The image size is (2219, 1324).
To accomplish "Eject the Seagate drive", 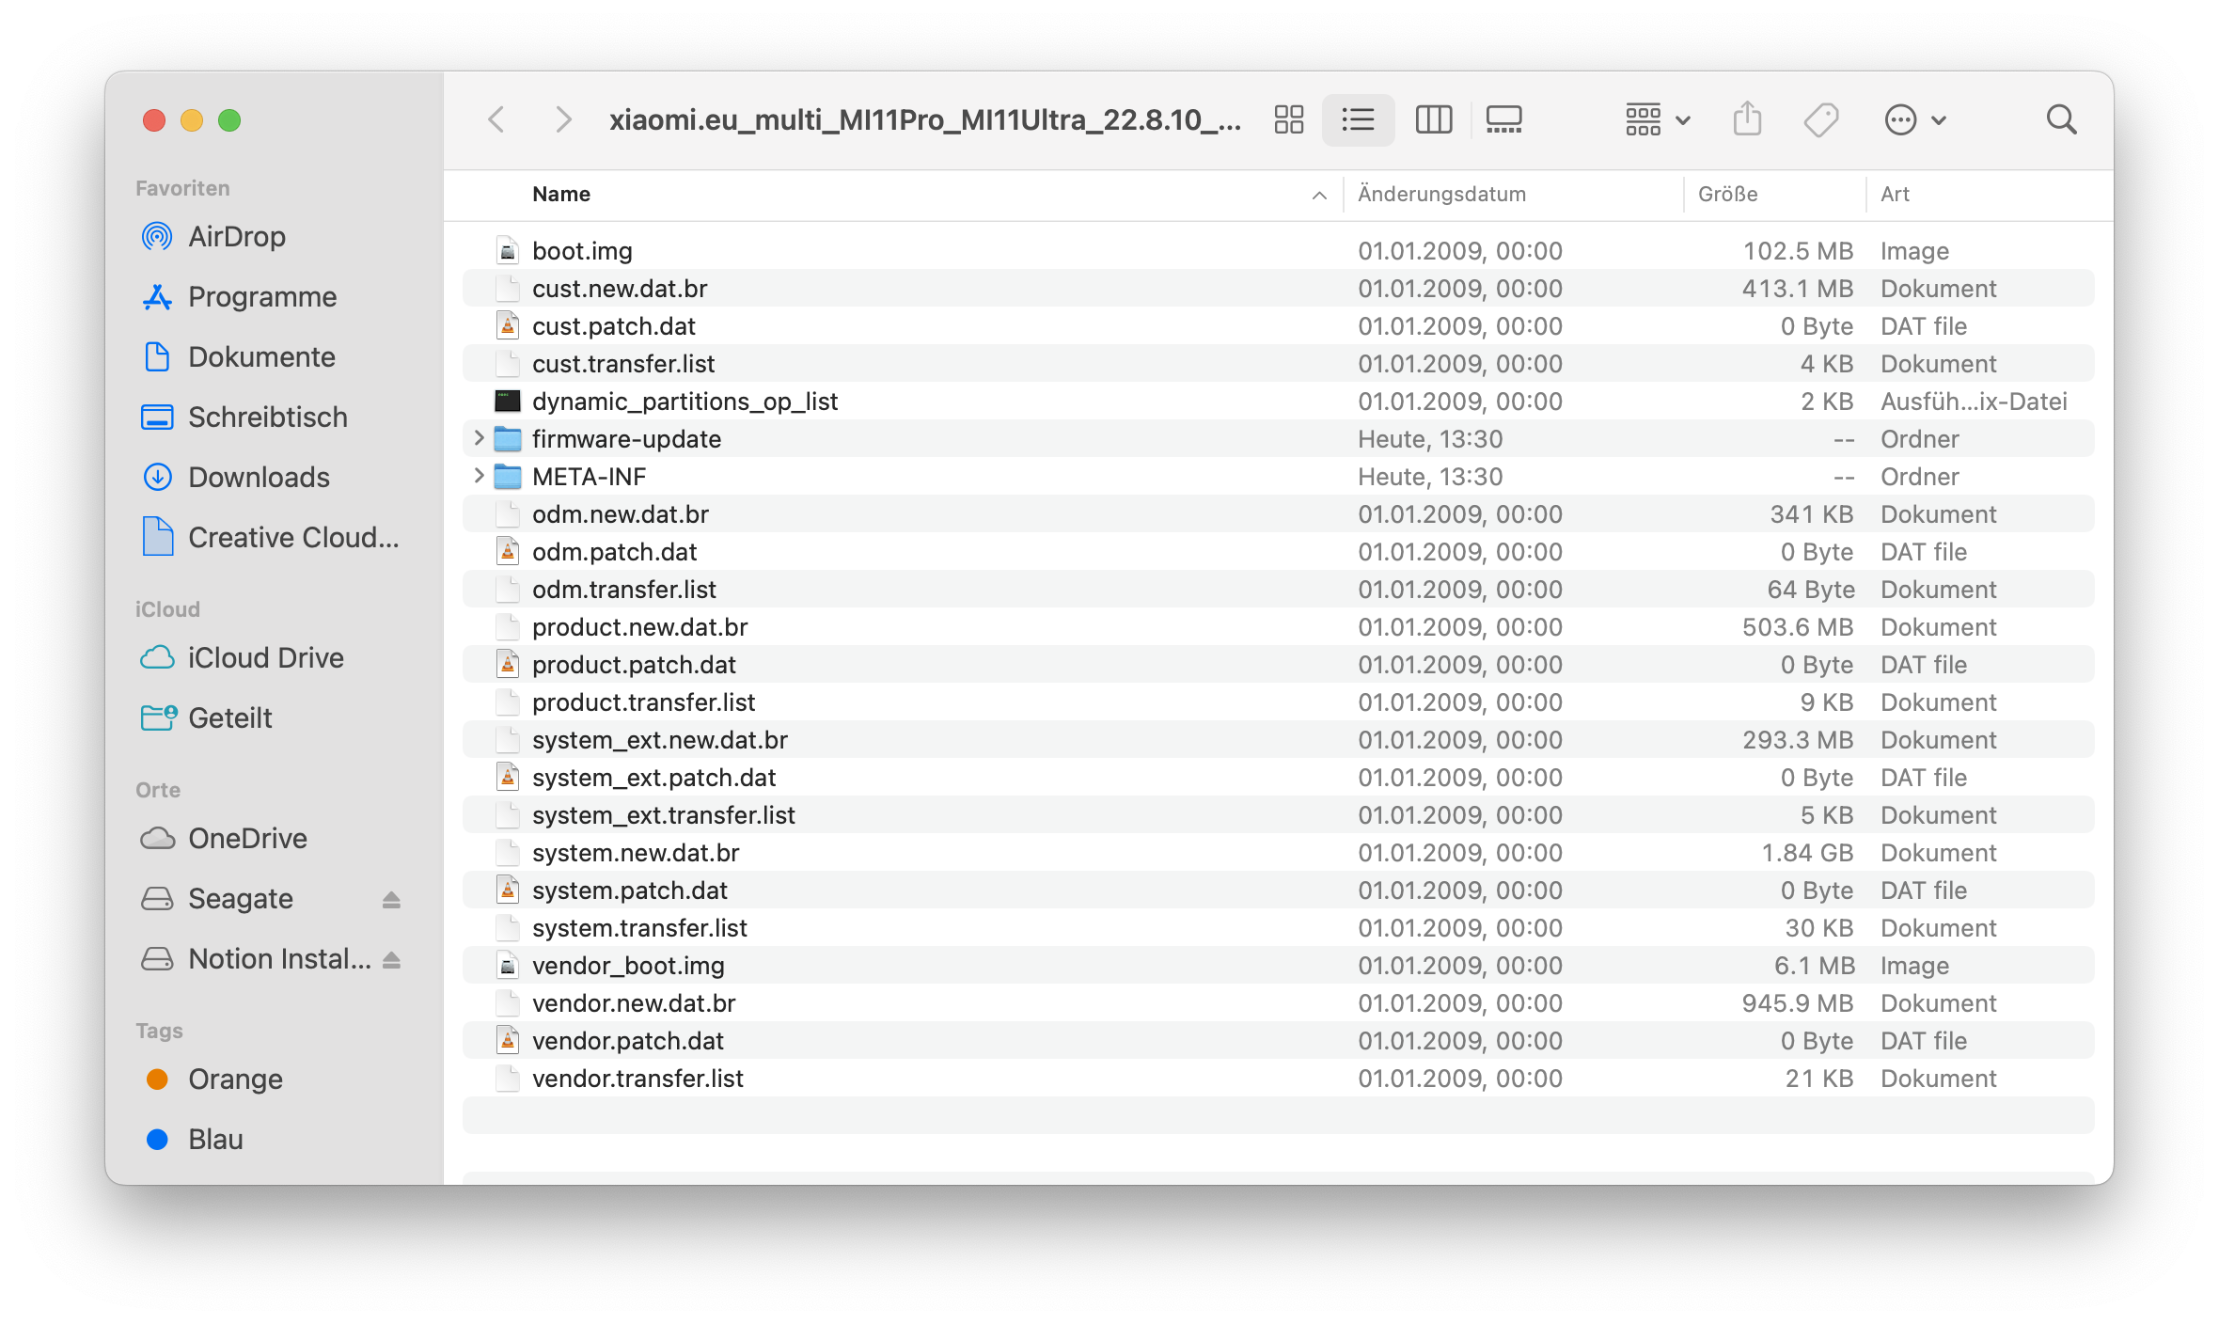I will click(x=391, y=900).
